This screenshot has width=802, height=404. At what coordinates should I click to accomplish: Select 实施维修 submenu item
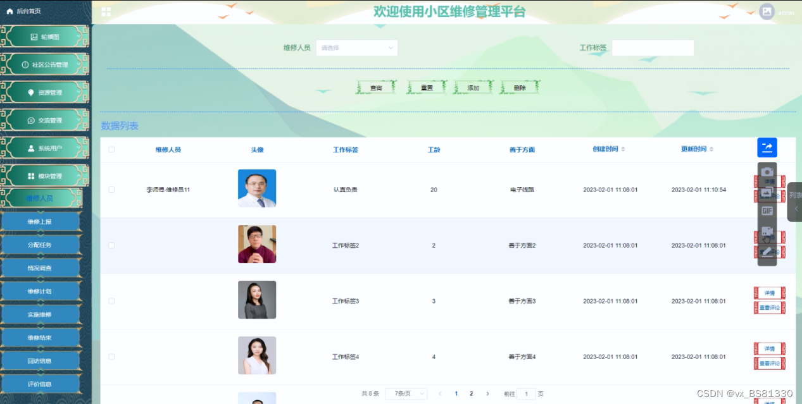[x=41, y=314]
